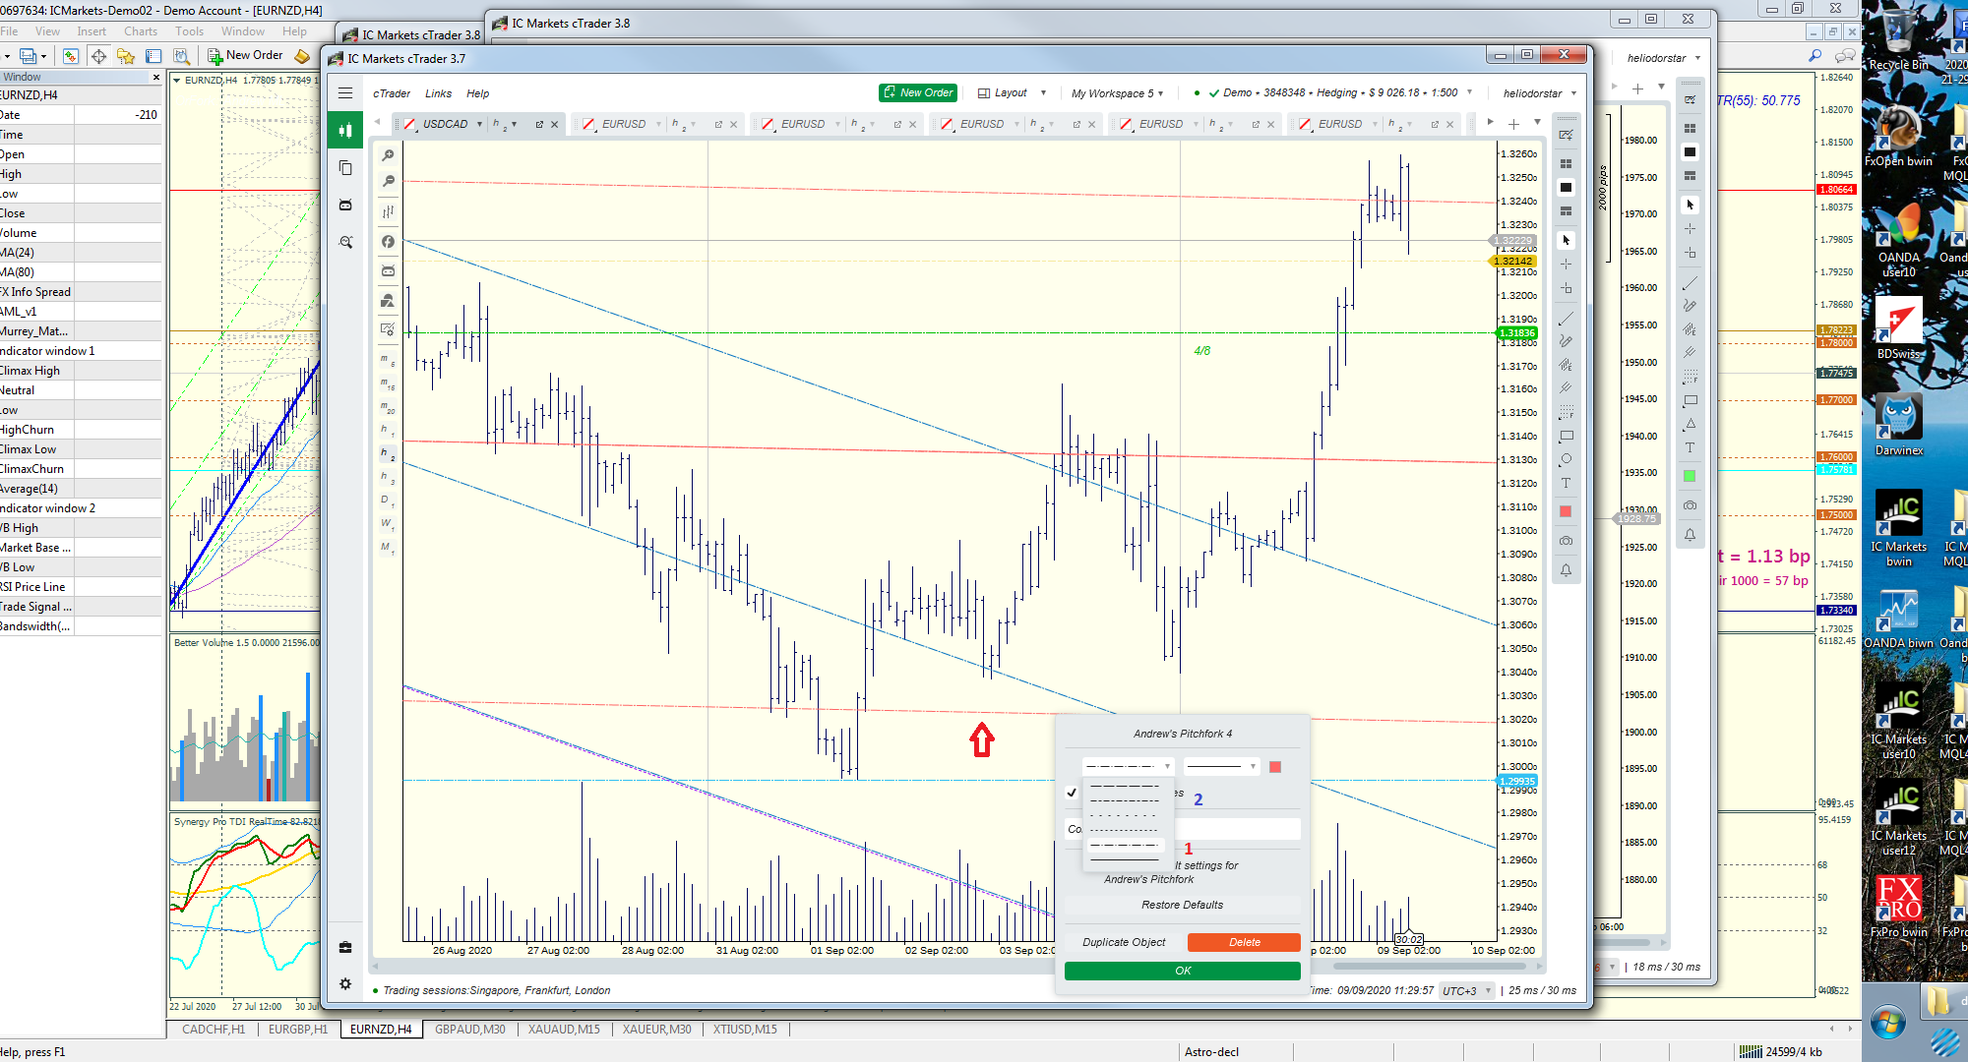Open UTC+3 timezone dropdown
This screenshot has width=1968, height=1062.
tap(1466, 991)
